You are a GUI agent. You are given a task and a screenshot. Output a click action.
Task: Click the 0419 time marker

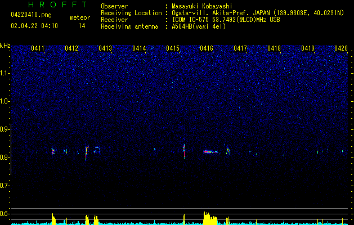click(x=308, y=48)
